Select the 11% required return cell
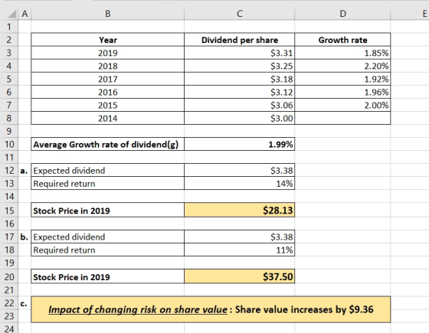 [239, 250]
